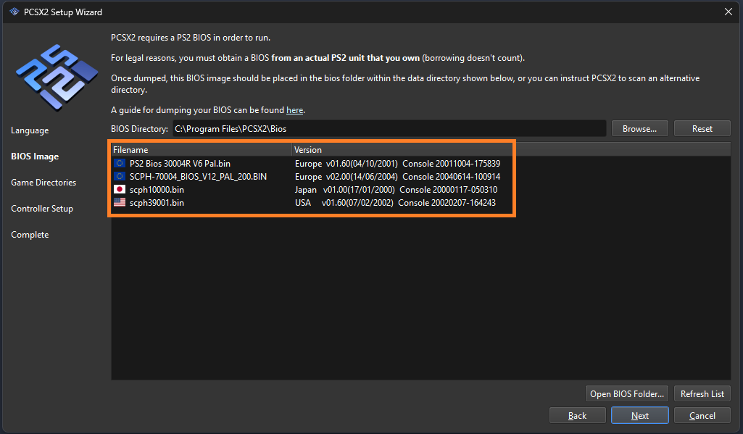Open BIOS Folder in explorer
The width and height of the screenshot is (743, 434).
[627, 393]
